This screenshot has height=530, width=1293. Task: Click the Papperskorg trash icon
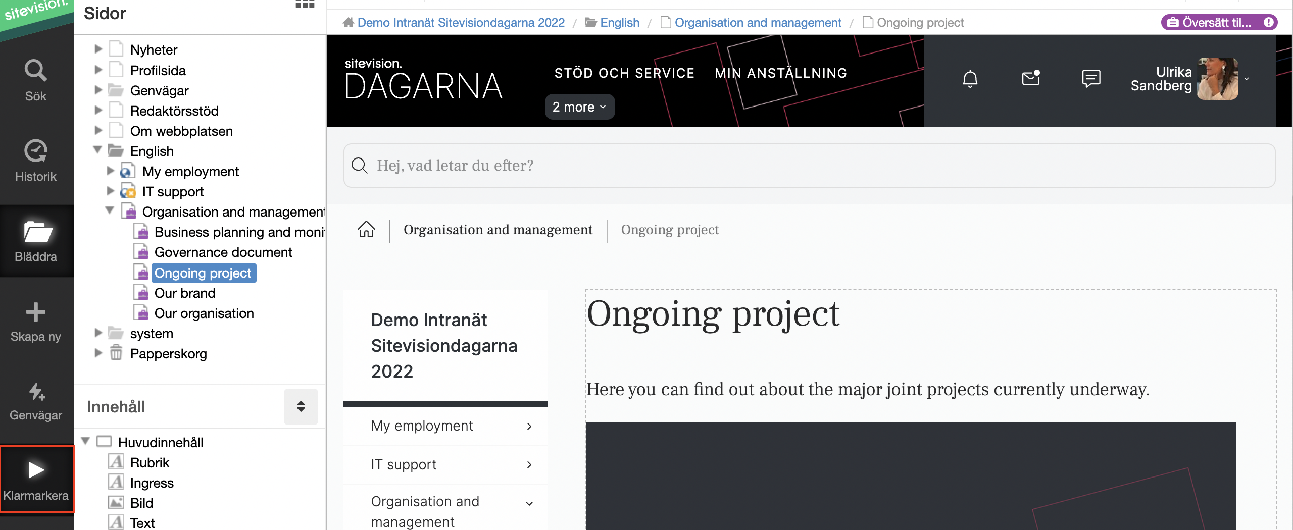click(116, 353)
